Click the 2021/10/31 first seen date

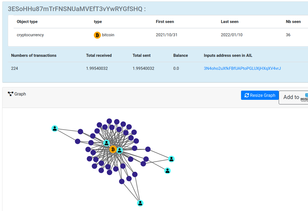coord(166,35)
